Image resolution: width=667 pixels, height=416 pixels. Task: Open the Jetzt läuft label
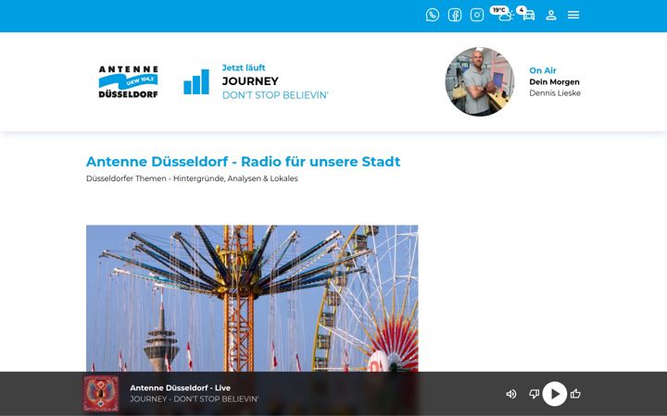coord(244,67)
